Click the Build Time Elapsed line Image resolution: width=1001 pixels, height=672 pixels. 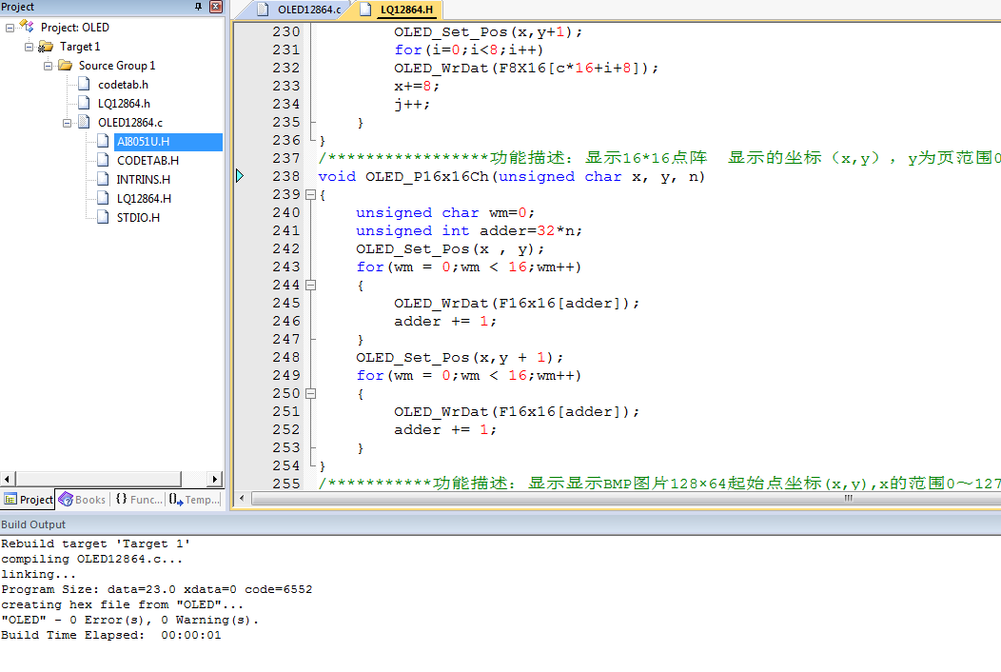[111, 635]
